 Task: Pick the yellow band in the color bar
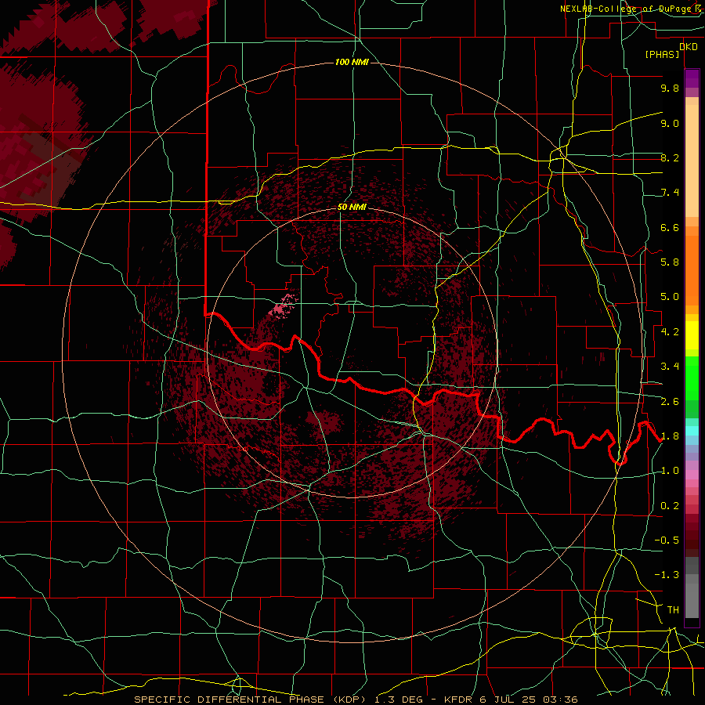(x=692, y=335)
